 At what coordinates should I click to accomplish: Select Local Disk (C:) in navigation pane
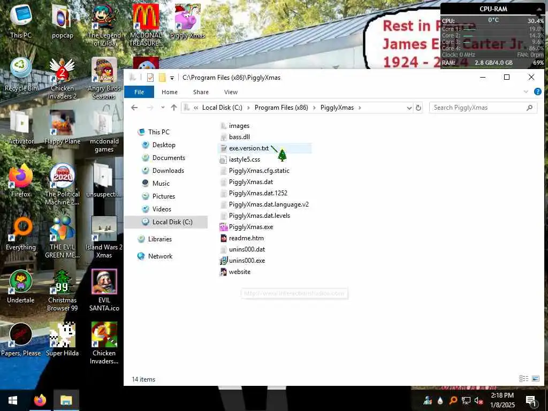coord(166,222)
